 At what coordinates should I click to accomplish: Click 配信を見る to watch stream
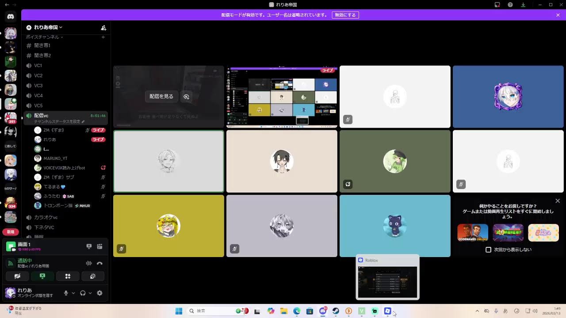[161, 96]
